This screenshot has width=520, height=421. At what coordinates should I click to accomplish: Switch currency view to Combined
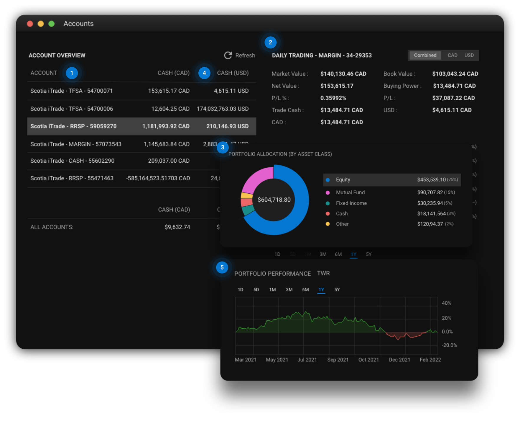pyautogui.click(x=425, y=55)
